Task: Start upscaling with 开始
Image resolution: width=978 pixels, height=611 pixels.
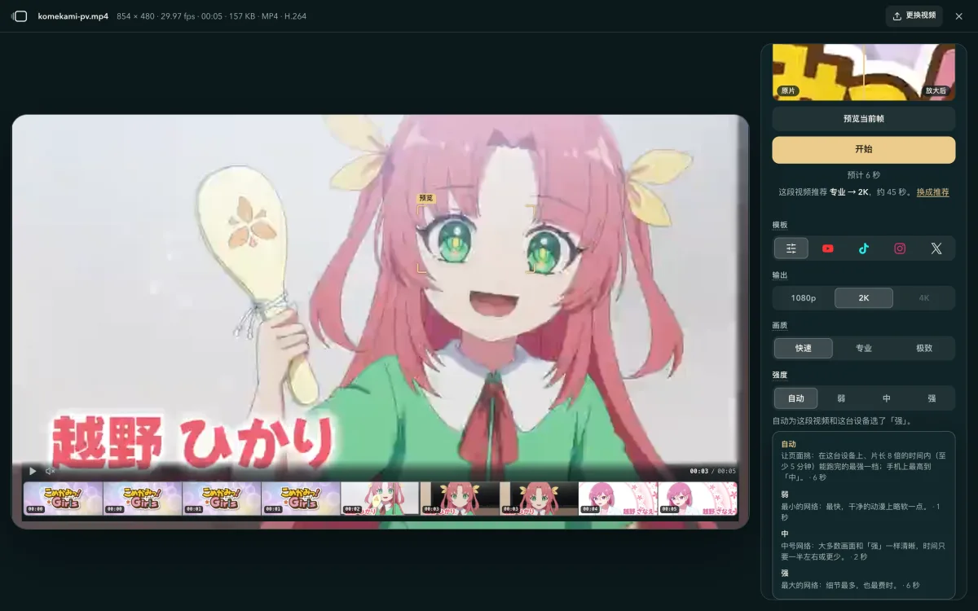Action: click(x=864, y=150)
